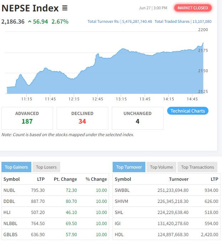Open the hamburger menu beside NEPSE Index
Viewport: 222px width, 244px height.
(65, 8)
